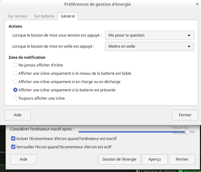Toggle Activer l'économiseur d'écran checkbox
201x172 pixels.
(13, 139)
